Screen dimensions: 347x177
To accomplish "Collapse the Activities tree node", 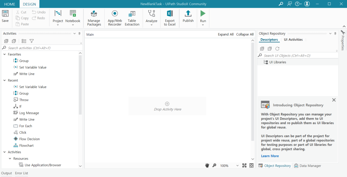I will click(x=5, y=152).
